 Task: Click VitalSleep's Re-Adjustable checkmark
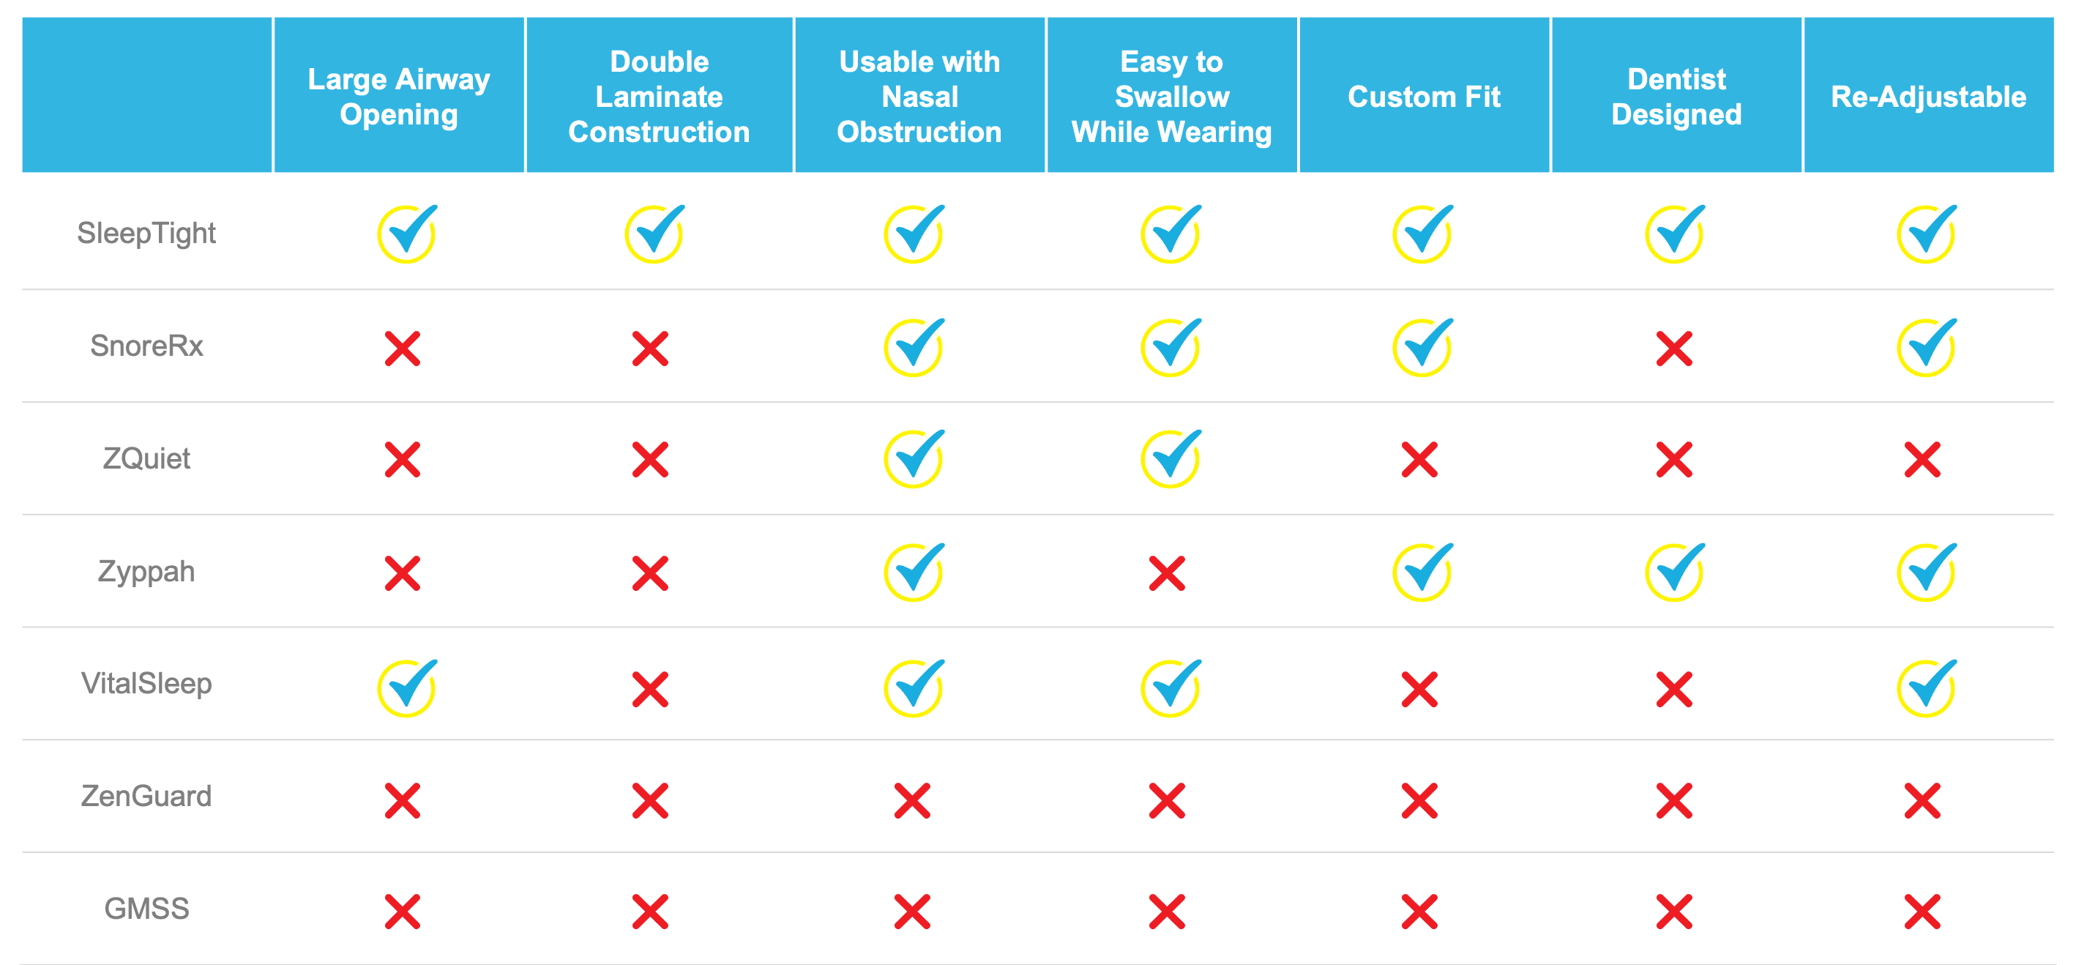1927,688
